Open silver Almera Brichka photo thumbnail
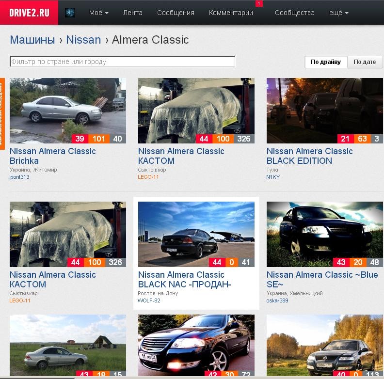The width and height of the screenshot is (384, 379). tap(68, 111)
